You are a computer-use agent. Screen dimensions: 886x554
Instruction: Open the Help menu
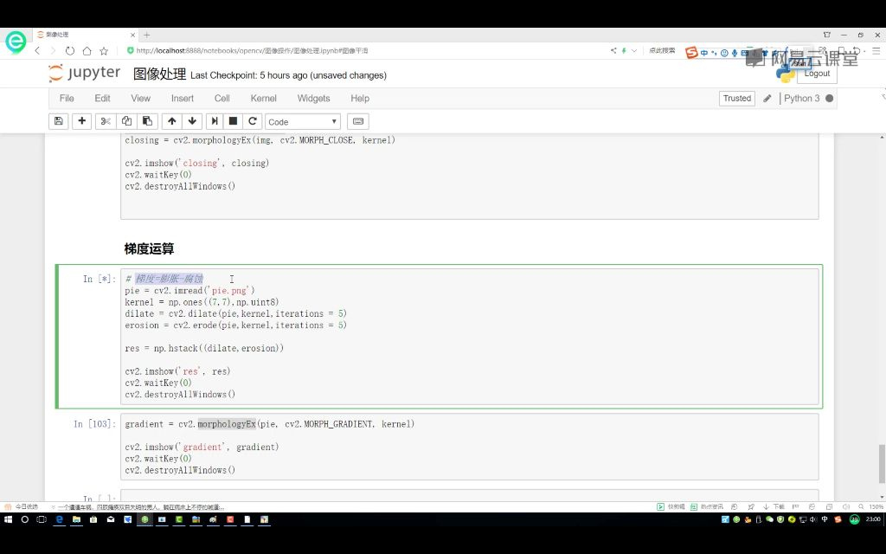click(360, 99)
